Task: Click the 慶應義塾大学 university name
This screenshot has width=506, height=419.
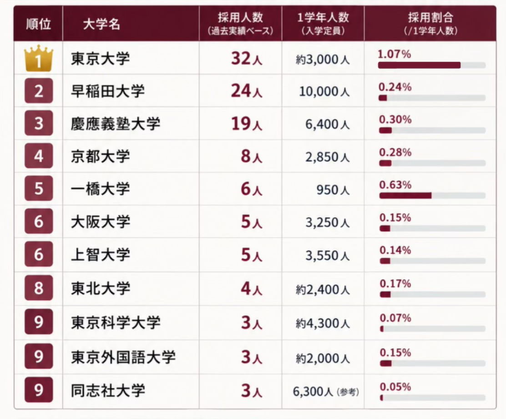Action: [116, 124]
